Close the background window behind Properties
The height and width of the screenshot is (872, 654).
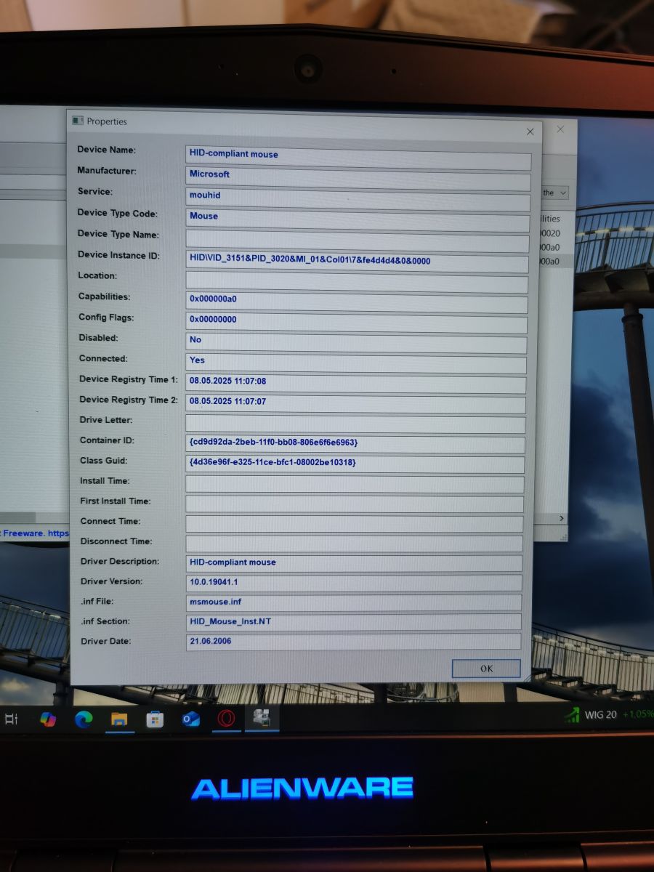point(560,129)
